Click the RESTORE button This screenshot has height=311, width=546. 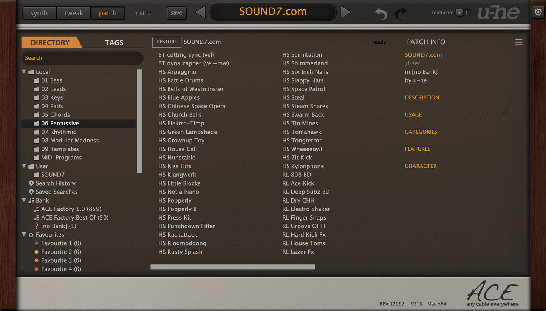coord(167,42)
